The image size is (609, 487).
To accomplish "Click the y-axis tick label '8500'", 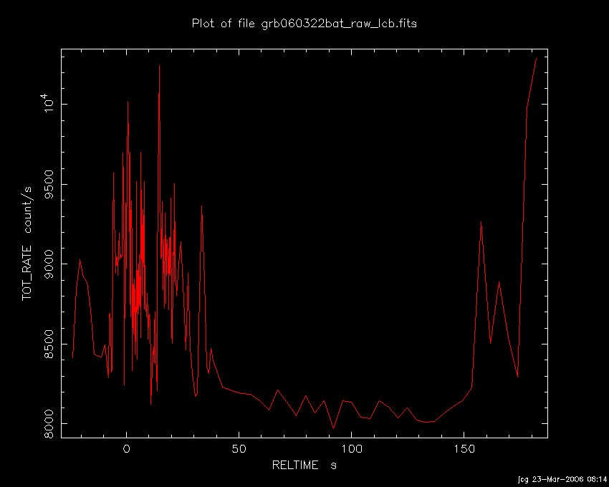I will 49,344.
